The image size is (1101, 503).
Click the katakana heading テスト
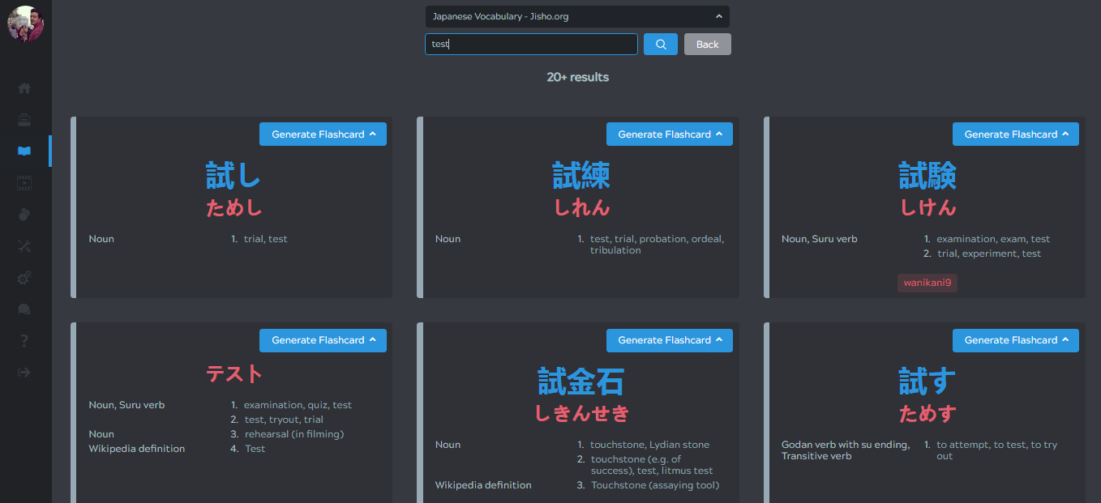coord(233,373)
